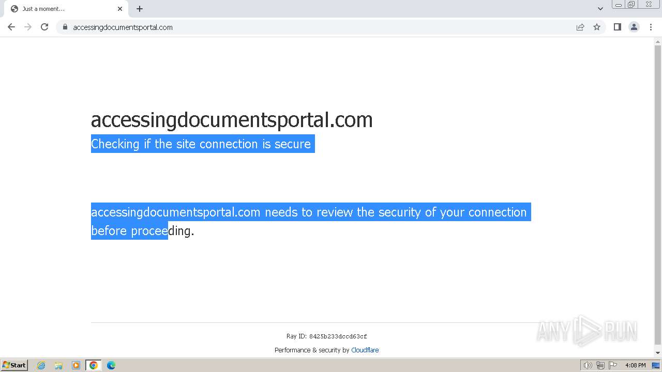
Task: Reload the current page
Action: [x=44, y=27]
